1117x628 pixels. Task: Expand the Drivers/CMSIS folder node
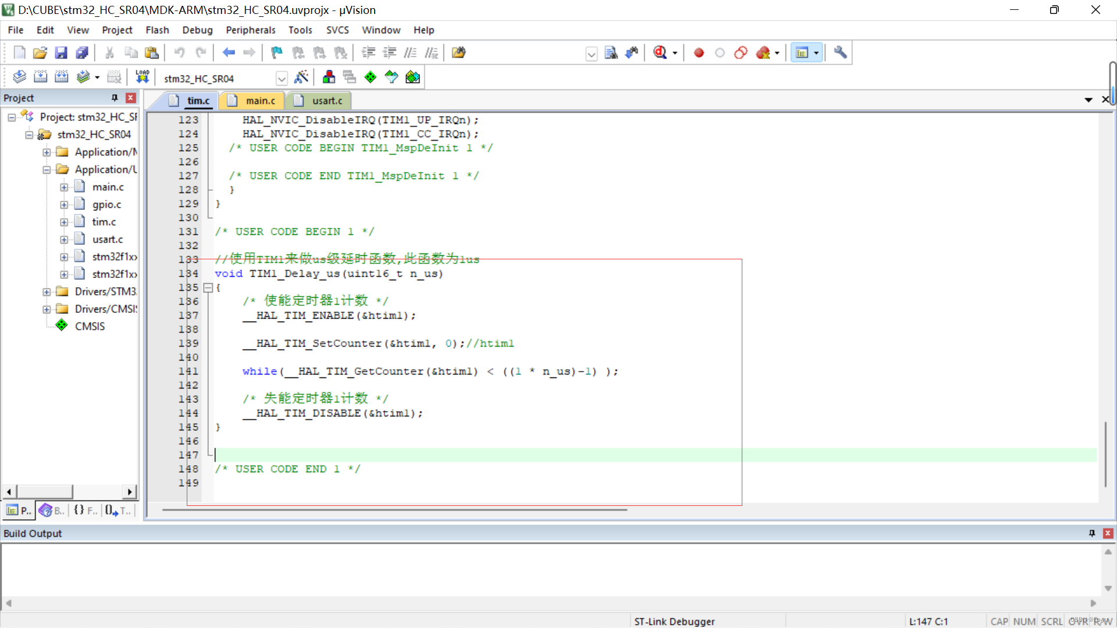pos(47,309)
